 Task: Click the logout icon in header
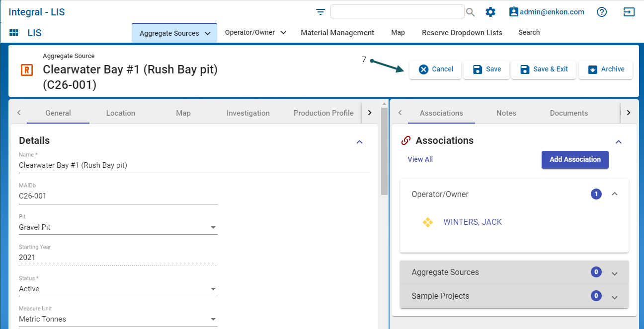coord(629,12)
